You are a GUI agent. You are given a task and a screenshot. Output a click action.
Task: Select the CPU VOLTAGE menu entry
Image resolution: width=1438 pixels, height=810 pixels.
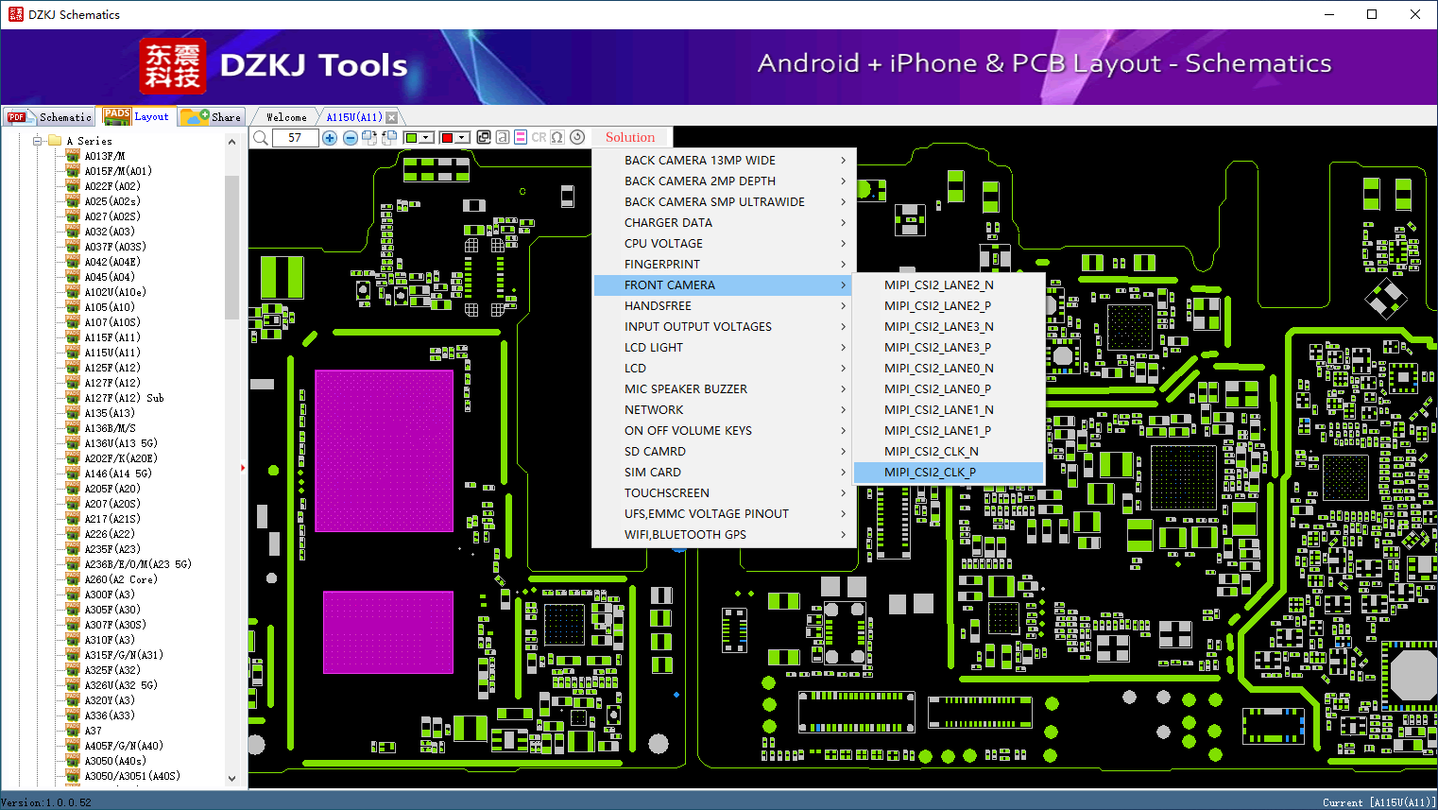[x=723, y=244]
